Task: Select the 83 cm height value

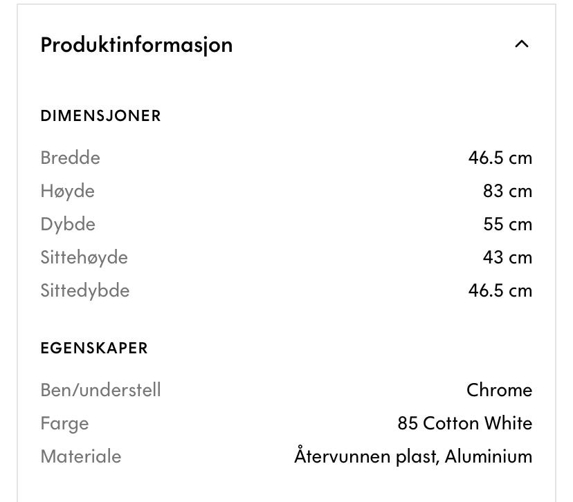Action: [507, 191]
